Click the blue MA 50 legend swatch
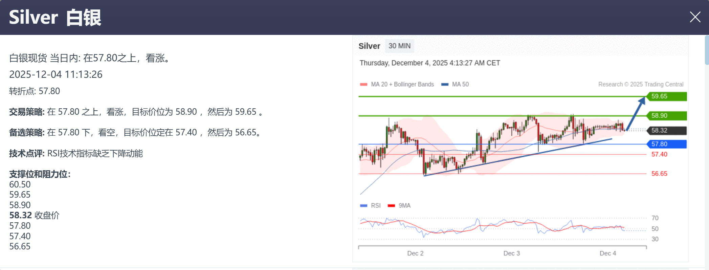Screen dimensions: 709x270 pyautogui.click(x=445, y=85)
